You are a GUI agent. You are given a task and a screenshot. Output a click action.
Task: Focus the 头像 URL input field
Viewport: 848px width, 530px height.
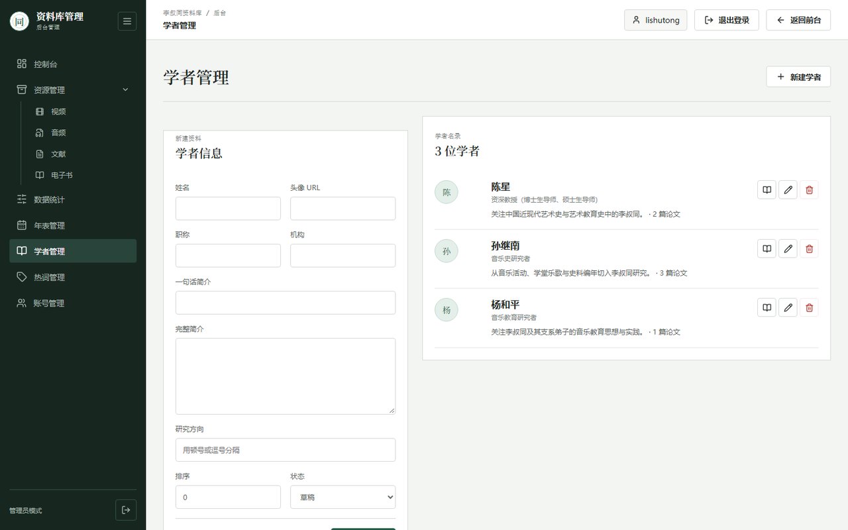click(x=343, y=208)
